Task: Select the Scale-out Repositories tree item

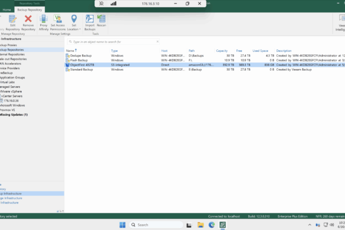Action: click(14, 59)
